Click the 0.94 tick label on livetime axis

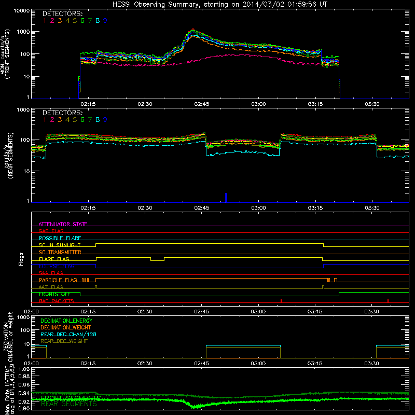click(24, 393)
